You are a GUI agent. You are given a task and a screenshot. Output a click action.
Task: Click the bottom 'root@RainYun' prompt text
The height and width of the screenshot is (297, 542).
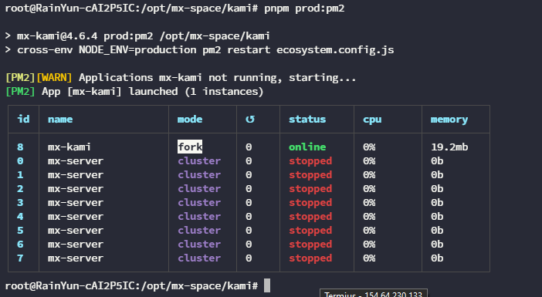tap(131, 286)
